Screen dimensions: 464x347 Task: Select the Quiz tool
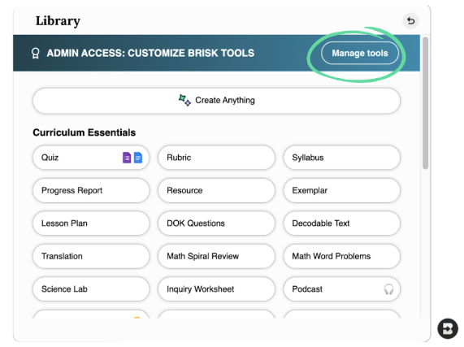click(x=91, y=158)
